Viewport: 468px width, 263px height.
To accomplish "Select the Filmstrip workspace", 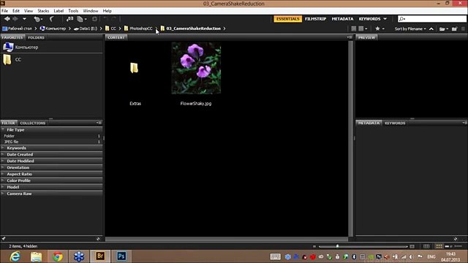I will point(315,19).
